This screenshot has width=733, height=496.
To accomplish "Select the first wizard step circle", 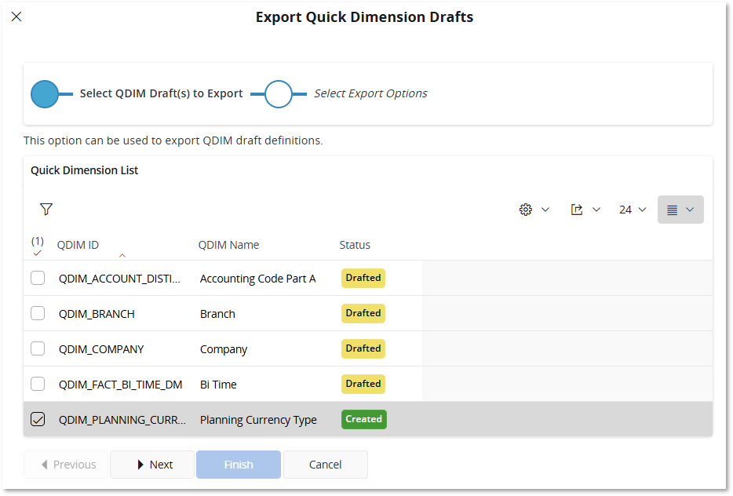I will [x=45, y=94].
